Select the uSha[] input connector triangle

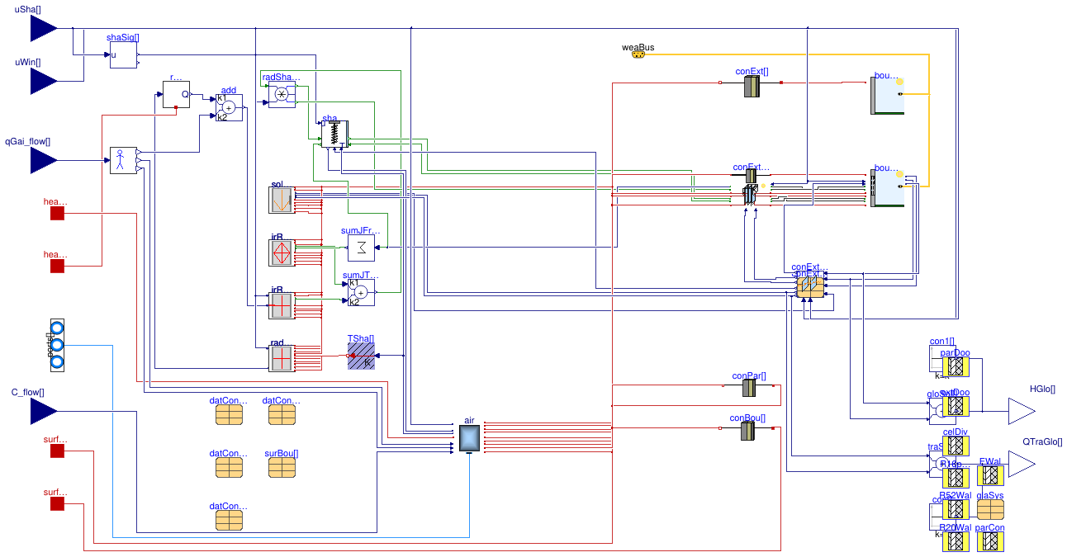44,29
